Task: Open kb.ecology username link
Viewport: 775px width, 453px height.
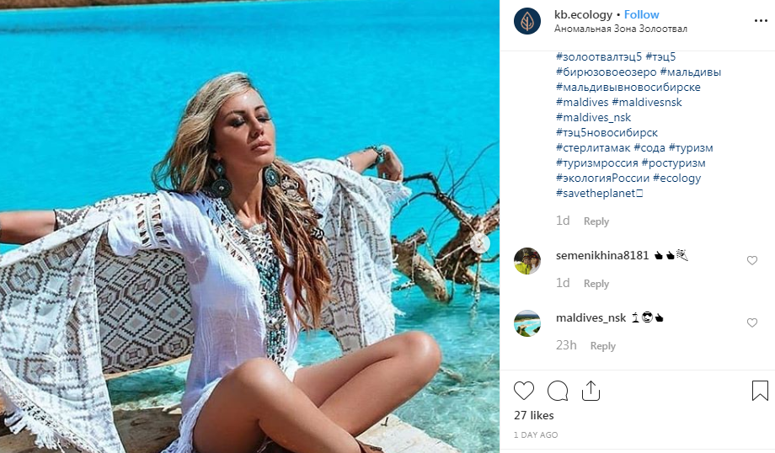Action: [x=583, y=14]
